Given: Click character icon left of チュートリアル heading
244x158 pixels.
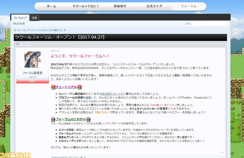Looking at the screenshot, I should point(53,87).
